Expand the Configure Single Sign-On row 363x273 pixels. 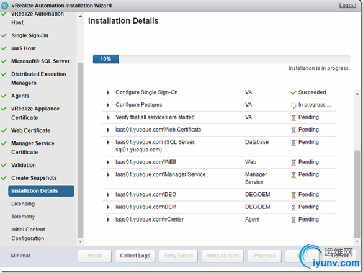108,92
